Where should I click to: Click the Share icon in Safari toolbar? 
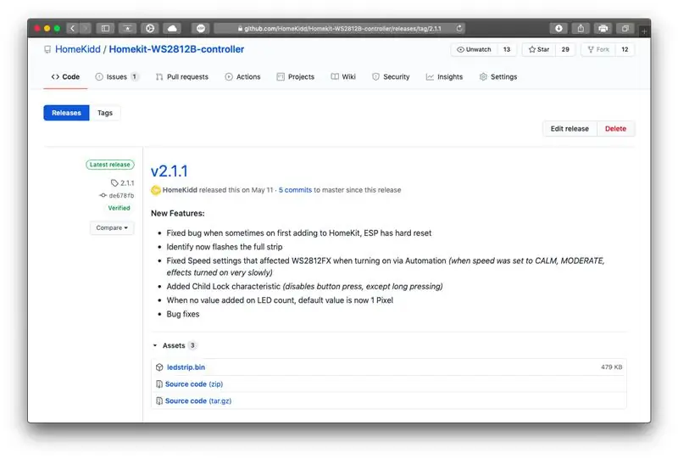point(581,29)
